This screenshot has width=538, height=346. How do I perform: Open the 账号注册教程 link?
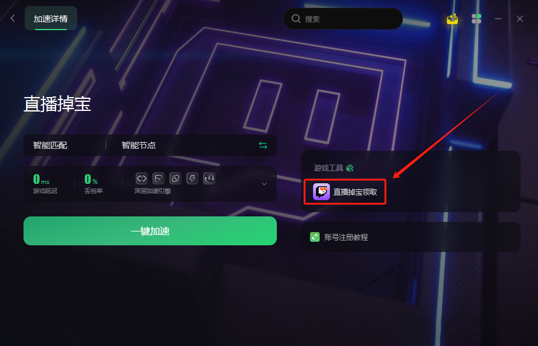(x=339, y=237)
